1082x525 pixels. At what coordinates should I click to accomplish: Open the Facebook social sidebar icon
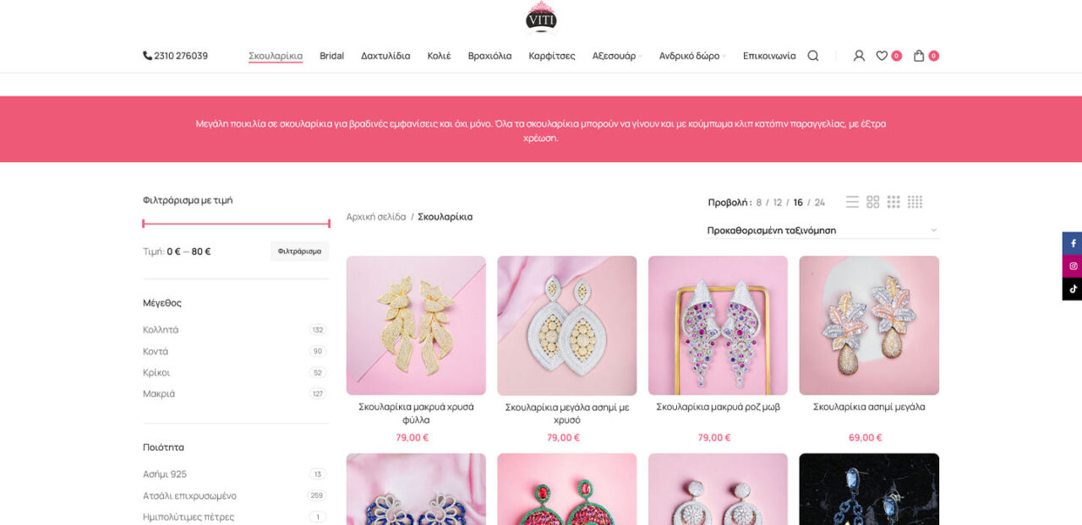[x=1072, y=243]
